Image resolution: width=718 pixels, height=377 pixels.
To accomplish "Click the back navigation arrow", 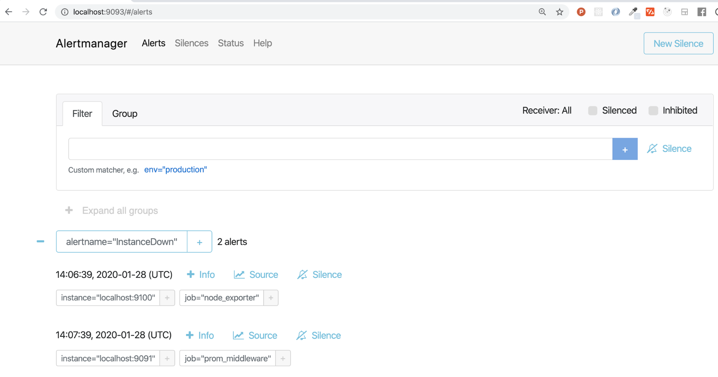I will 9,11.
